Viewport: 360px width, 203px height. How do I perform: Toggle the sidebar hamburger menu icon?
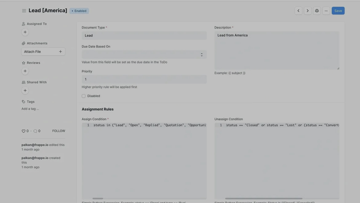tap(24, 11)
